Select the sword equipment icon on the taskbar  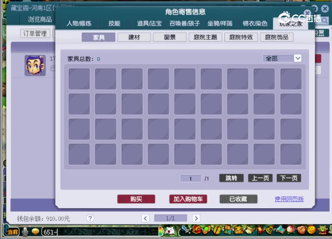click(185, 230)
